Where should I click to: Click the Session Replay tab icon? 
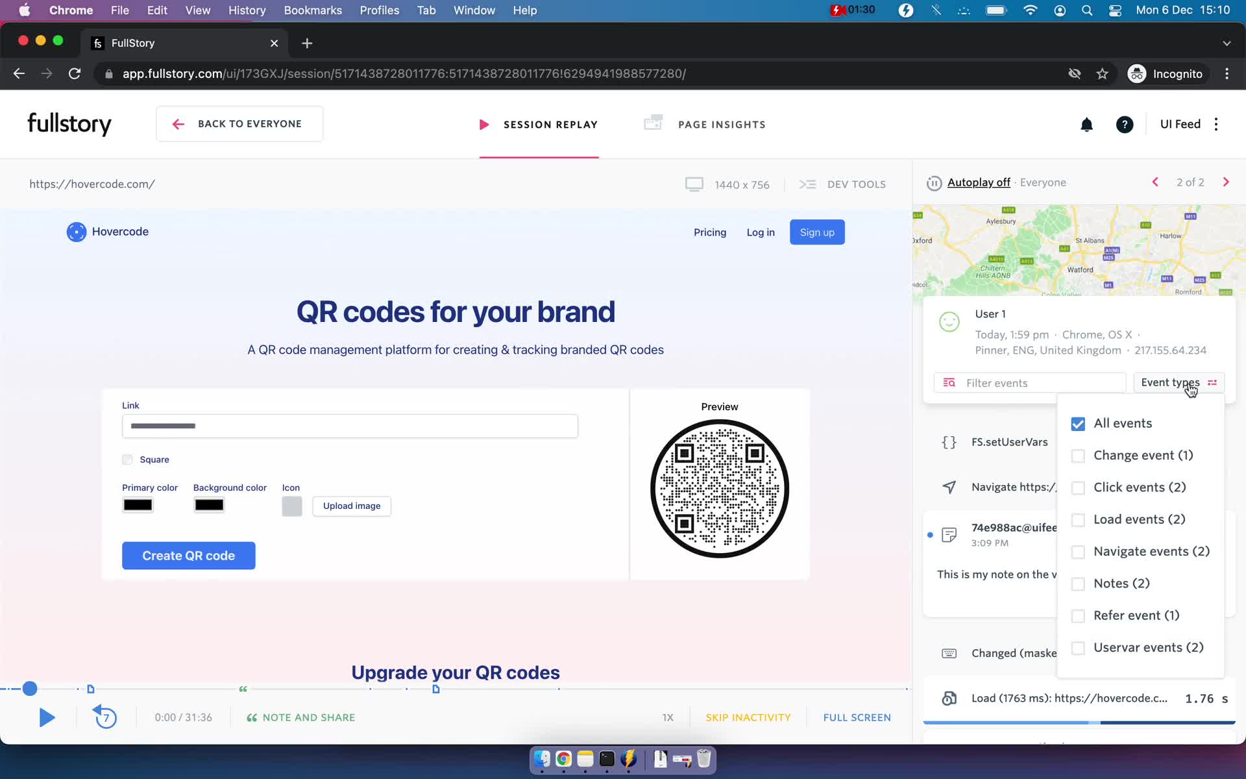483,124
